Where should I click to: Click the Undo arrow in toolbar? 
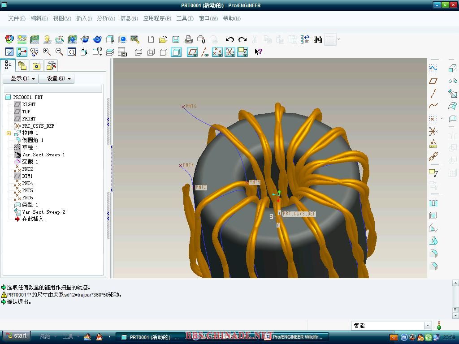tap(230, 39)
